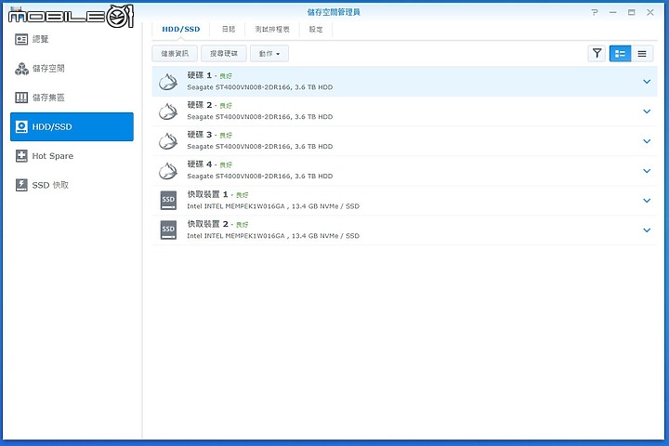Select the 硬碟 4 title text
Viewport: 669px width, 446px height.
199,164
